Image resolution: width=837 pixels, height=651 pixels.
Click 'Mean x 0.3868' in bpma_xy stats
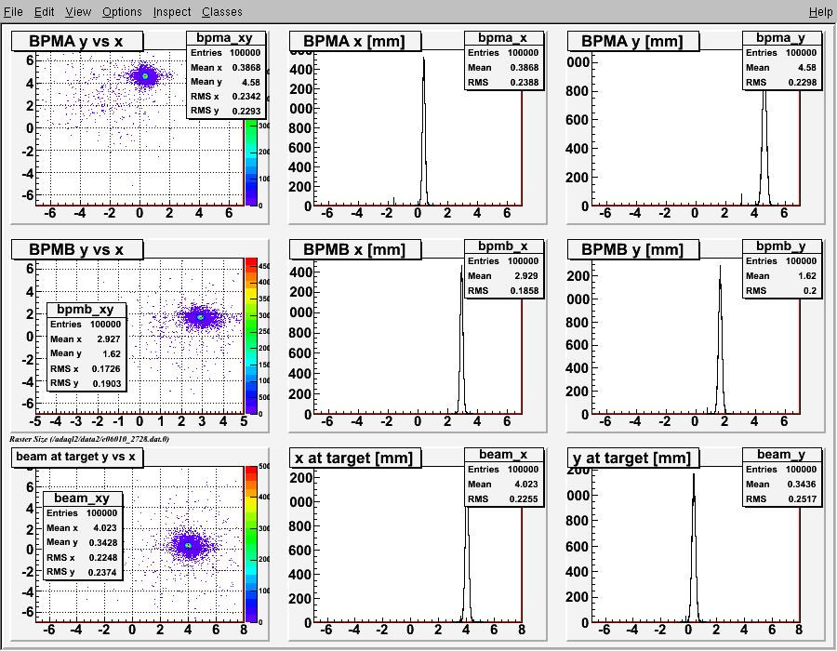point(225,68)
